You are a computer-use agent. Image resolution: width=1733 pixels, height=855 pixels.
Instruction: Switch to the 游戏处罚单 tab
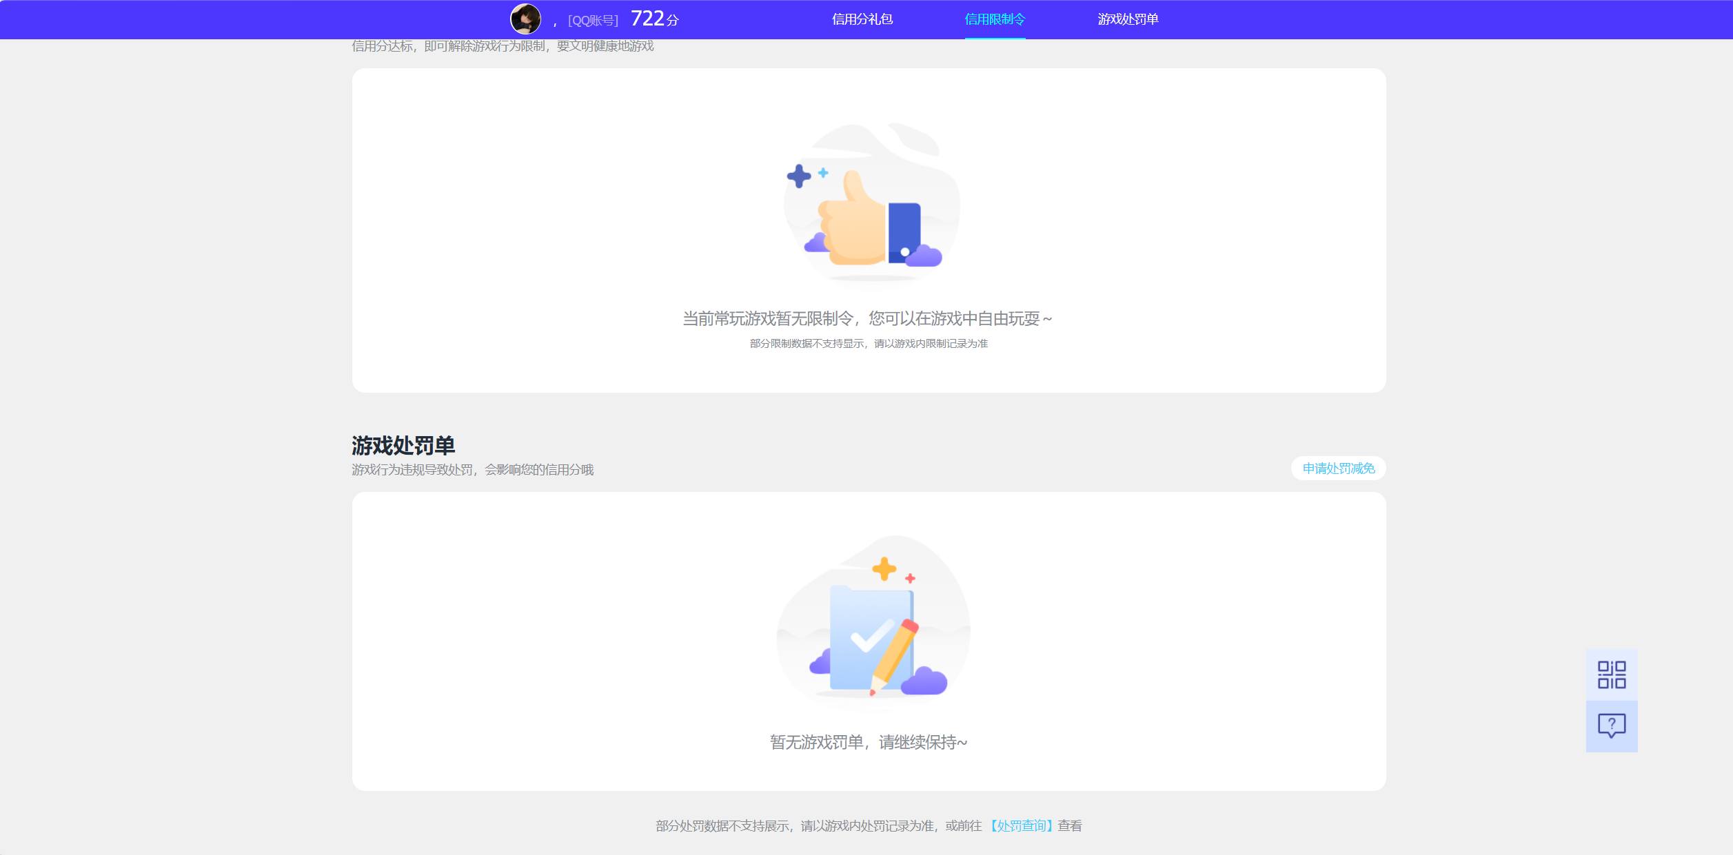[1128, 19]
